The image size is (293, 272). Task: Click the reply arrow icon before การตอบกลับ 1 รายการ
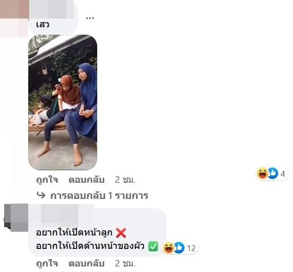(41, 195)
